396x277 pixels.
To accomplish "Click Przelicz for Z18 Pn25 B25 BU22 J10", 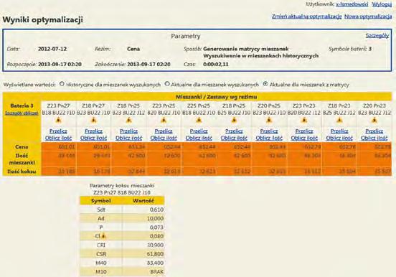I will (234, 131).
